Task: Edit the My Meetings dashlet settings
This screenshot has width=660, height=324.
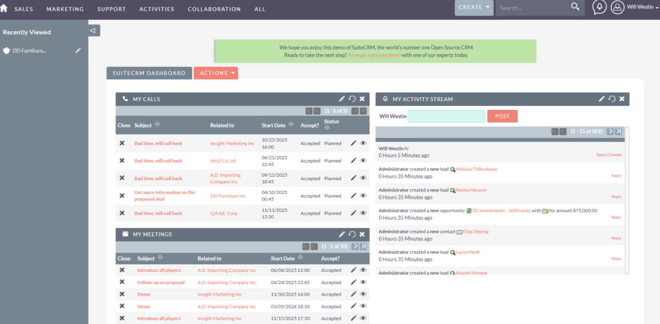Action: pyautogui.click(x=342, y=234)
